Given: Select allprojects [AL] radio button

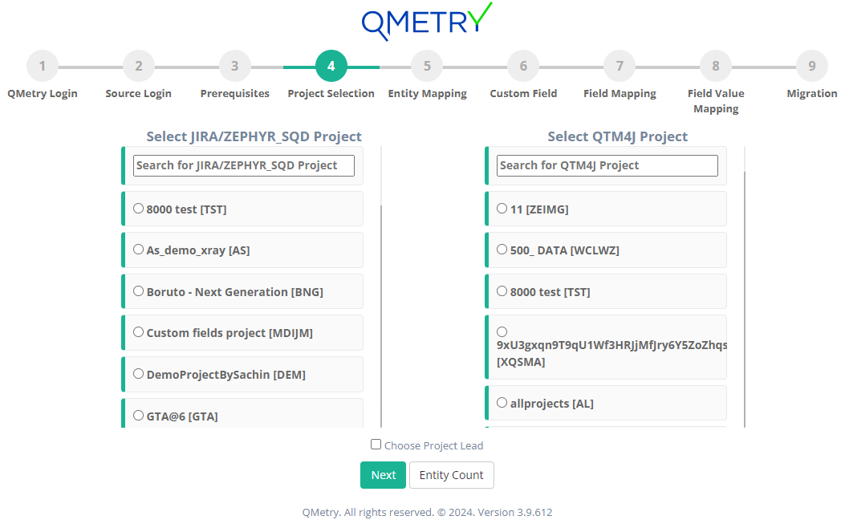Looking at the screenshot, I should [x=502, y=403].
